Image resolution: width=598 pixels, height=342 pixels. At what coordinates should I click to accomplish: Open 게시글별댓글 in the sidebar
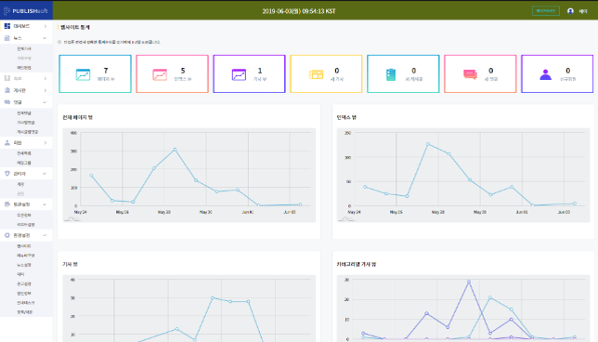[27, 132]
